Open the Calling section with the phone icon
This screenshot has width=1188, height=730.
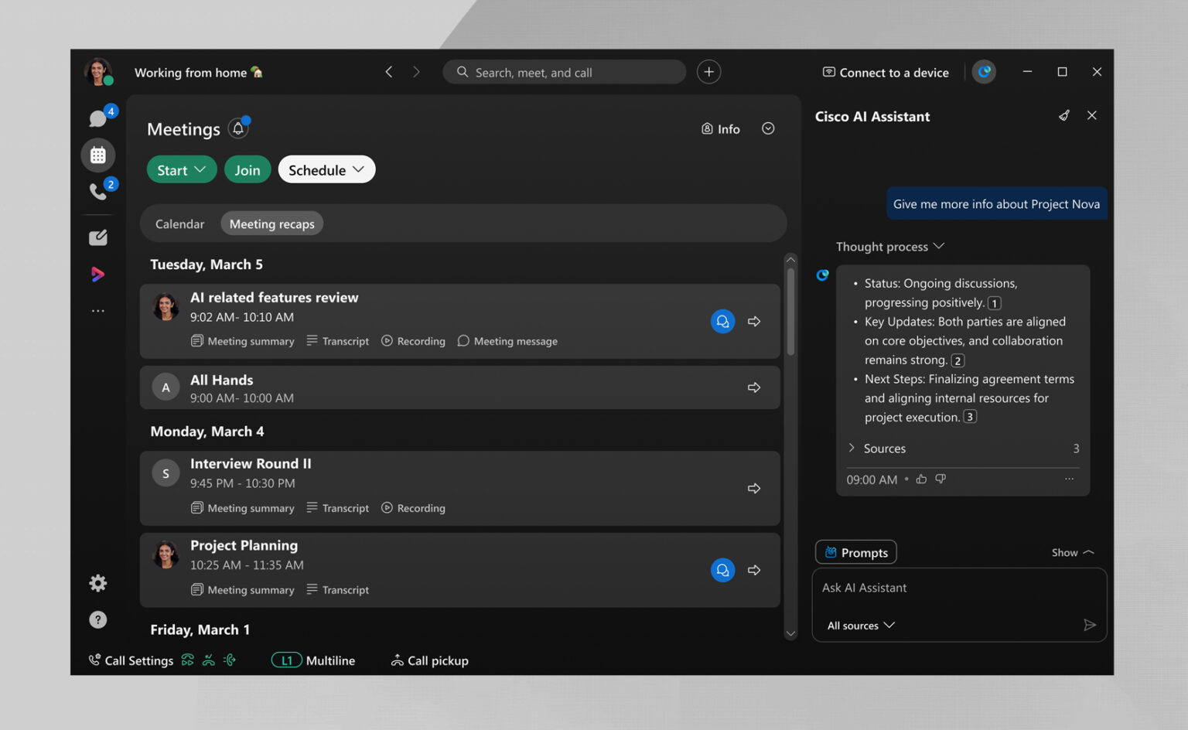coord(97,191)
